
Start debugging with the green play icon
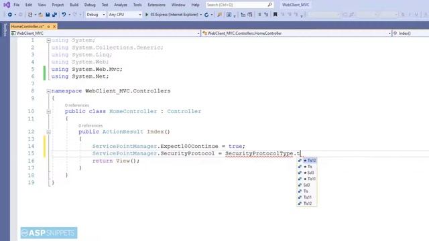pyautogui.click(x=147, y=15)
